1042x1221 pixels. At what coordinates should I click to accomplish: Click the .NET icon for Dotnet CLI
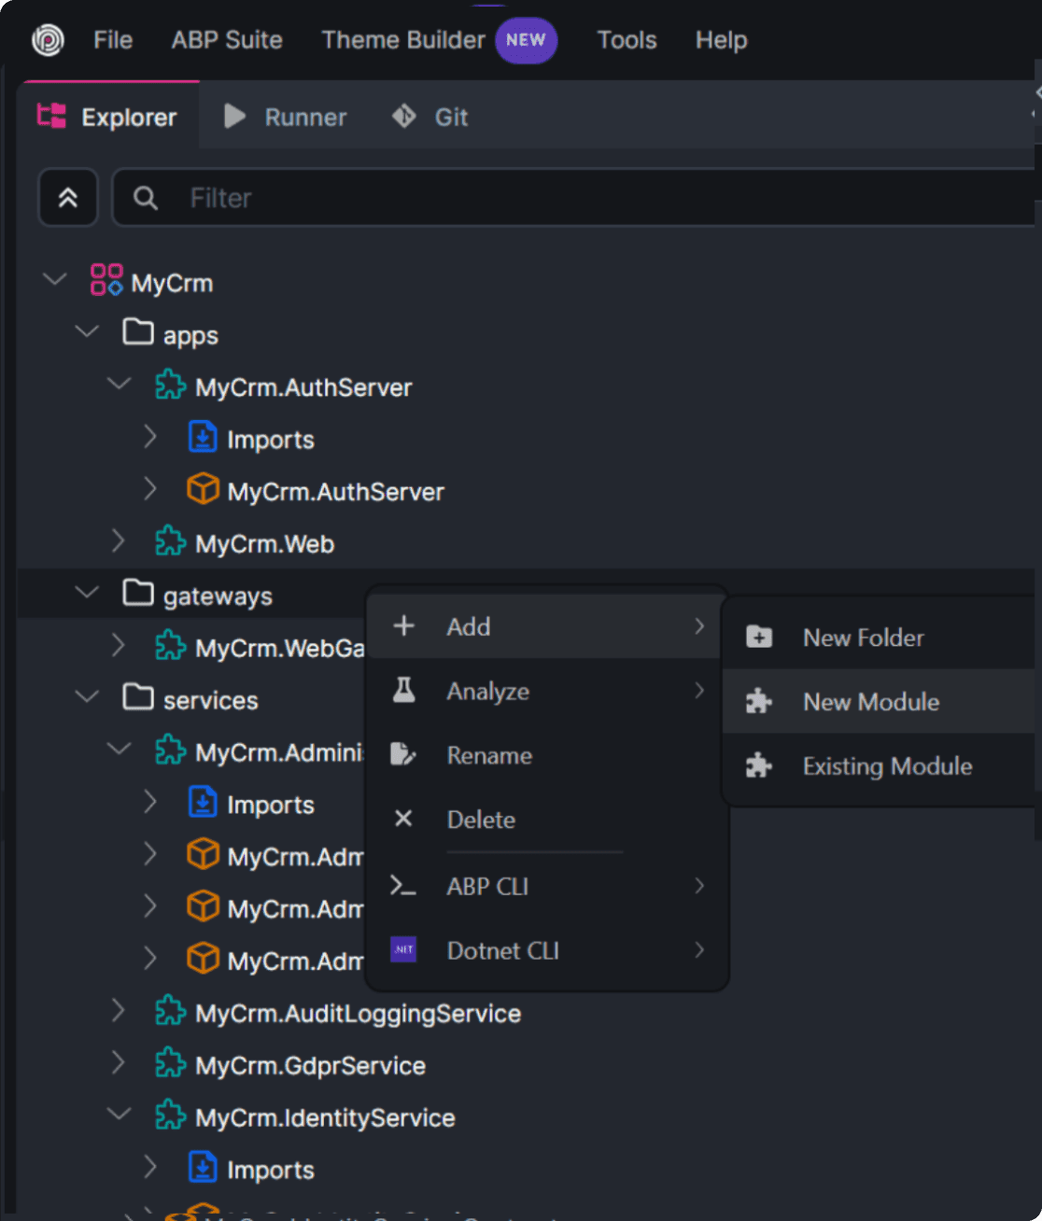point(403,950)
